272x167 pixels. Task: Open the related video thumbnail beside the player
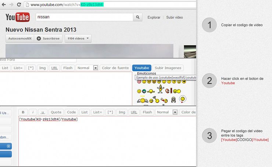point(190,51)
